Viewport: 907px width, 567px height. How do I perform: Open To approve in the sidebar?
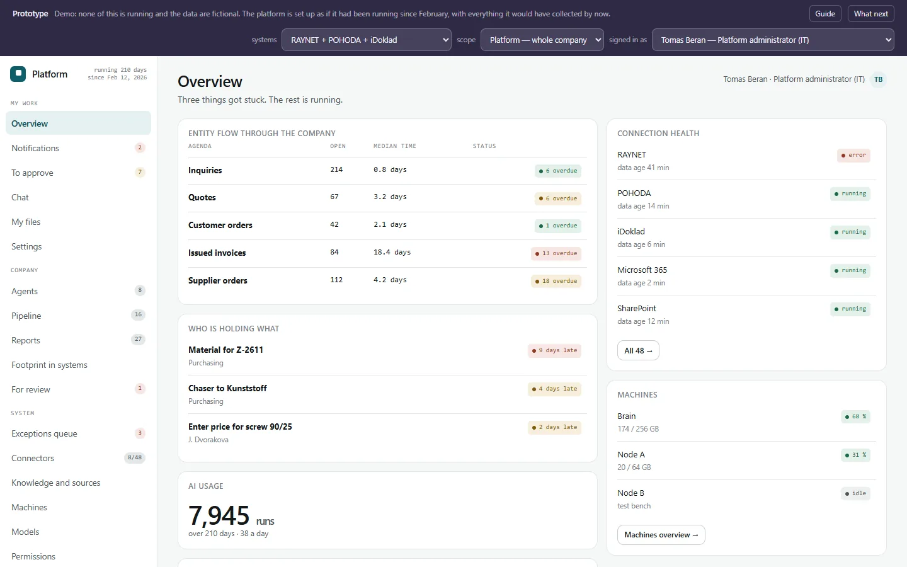pyautogui.click(x=78, y=173)
